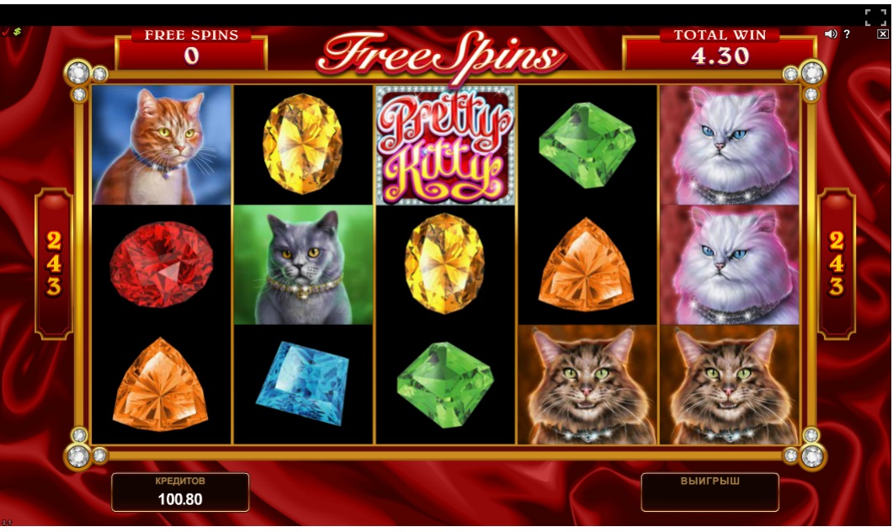Click the top white Persian cat symbol

click(x=730, y=146)
